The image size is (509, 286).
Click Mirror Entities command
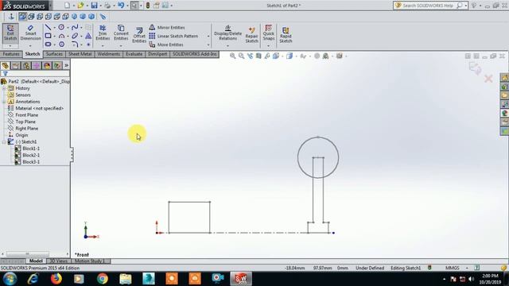(167, 28)
